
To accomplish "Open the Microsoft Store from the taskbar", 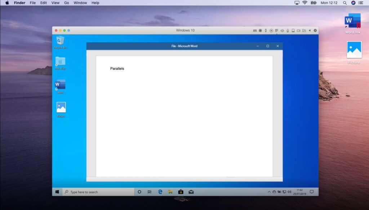I will (181, 192).
